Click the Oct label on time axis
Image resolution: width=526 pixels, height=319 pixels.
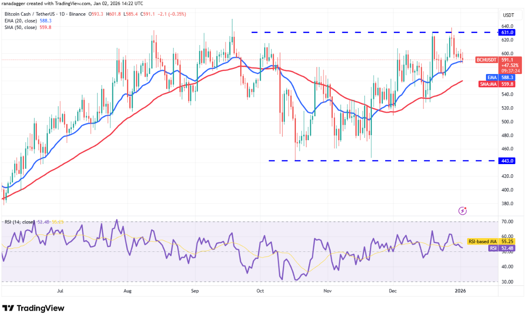260,291
